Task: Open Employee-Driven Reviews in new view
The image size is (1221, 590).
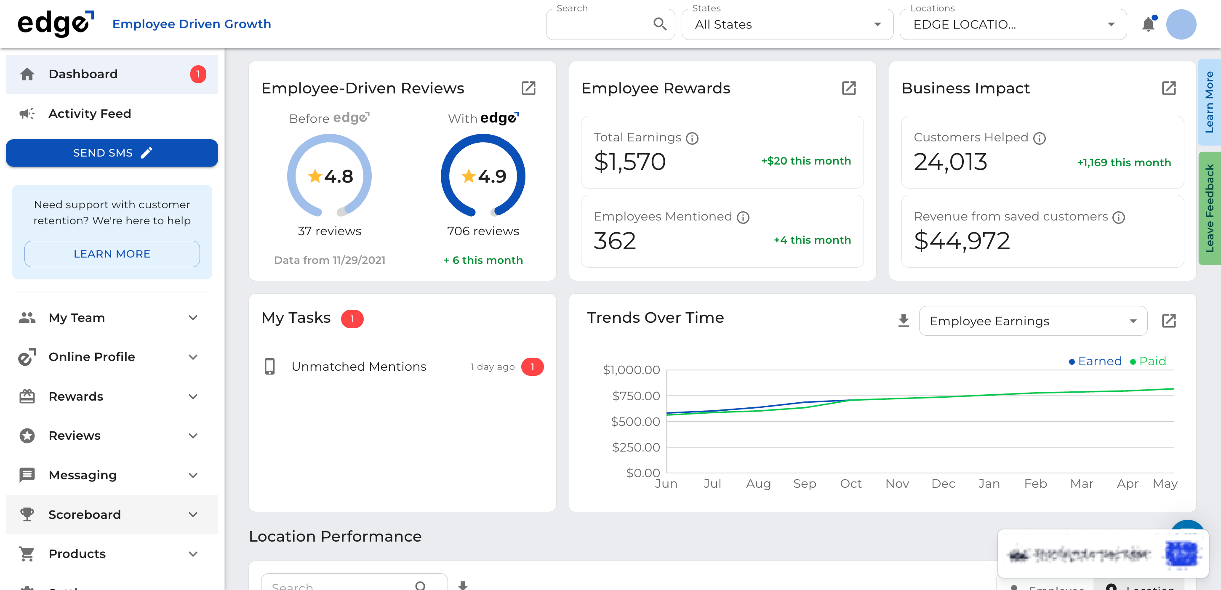Action: point(528,88)
